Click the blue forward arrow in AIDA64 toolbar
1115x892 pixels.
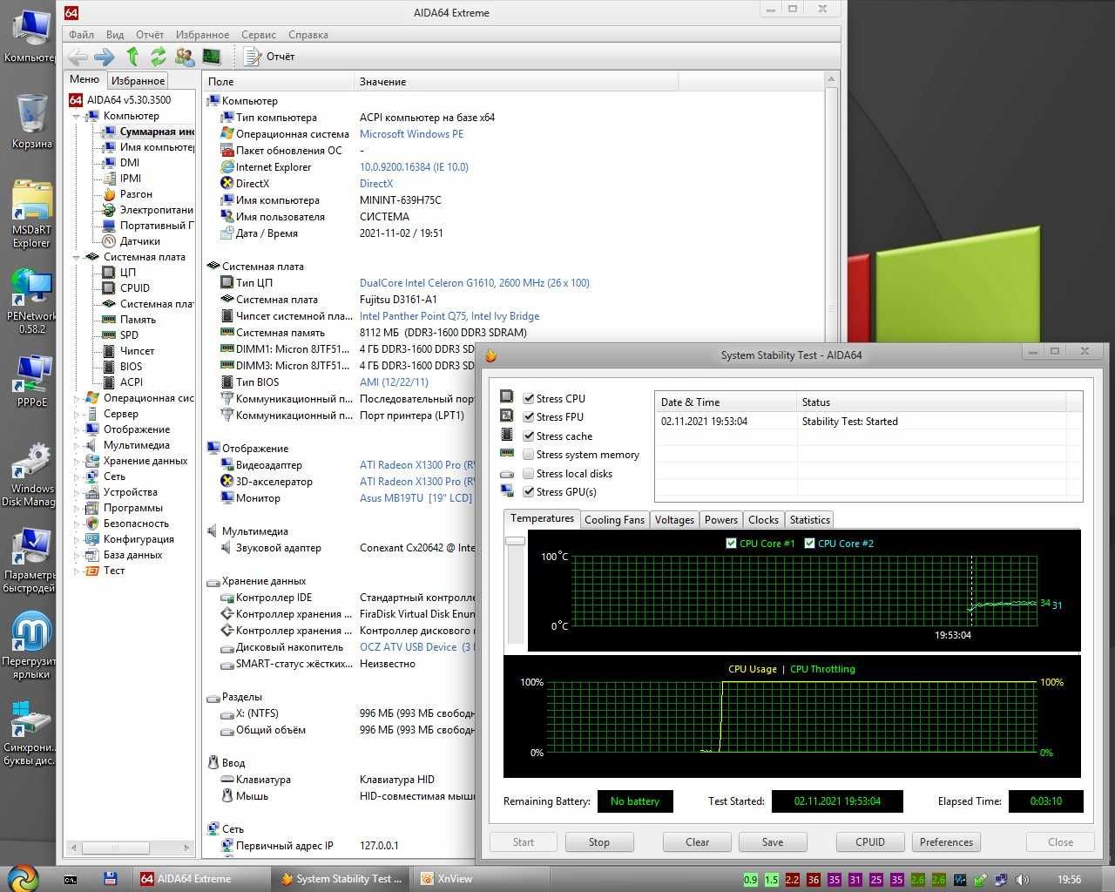(x=105, y=57)
